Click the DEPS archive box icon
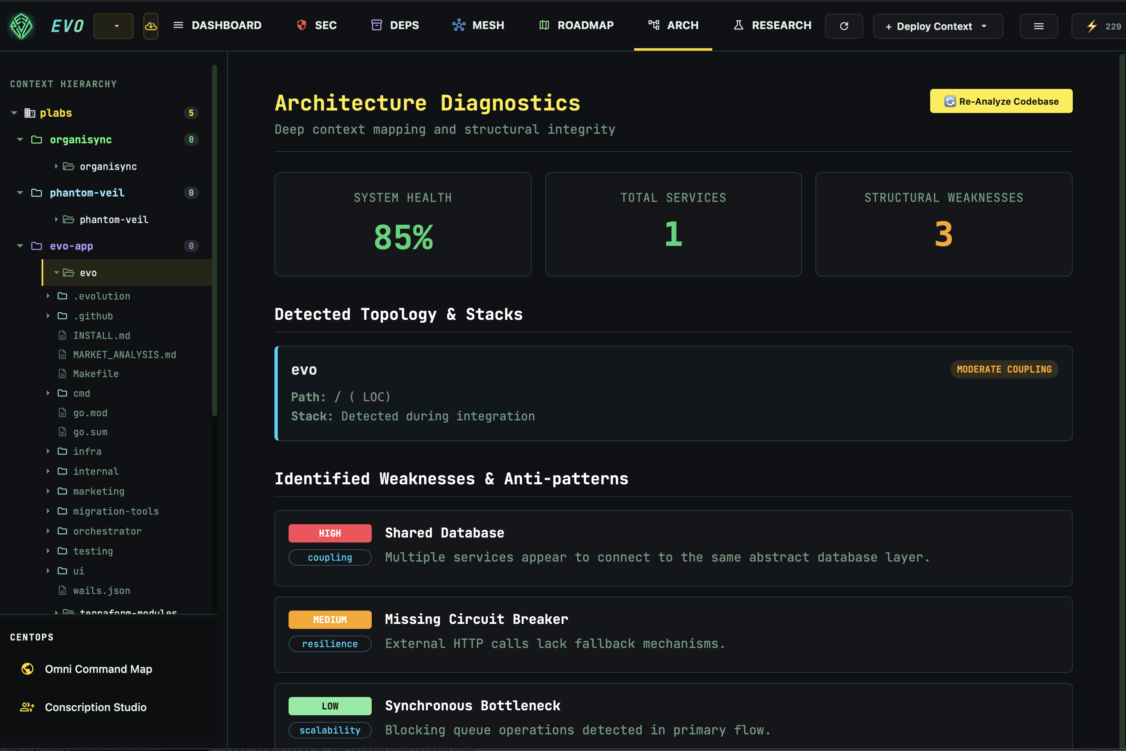This screenshot has width=1126, height=751. [377, 25]
